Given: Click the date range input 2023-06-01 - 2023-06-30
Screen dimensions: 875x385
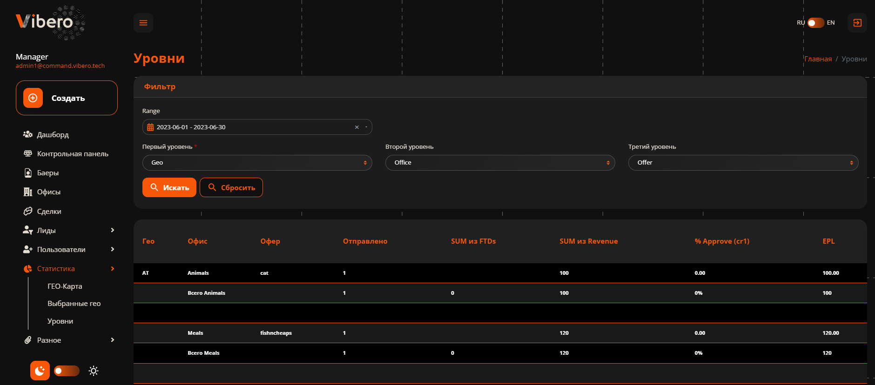Looking at the screenshot, I should click(257, 127).
